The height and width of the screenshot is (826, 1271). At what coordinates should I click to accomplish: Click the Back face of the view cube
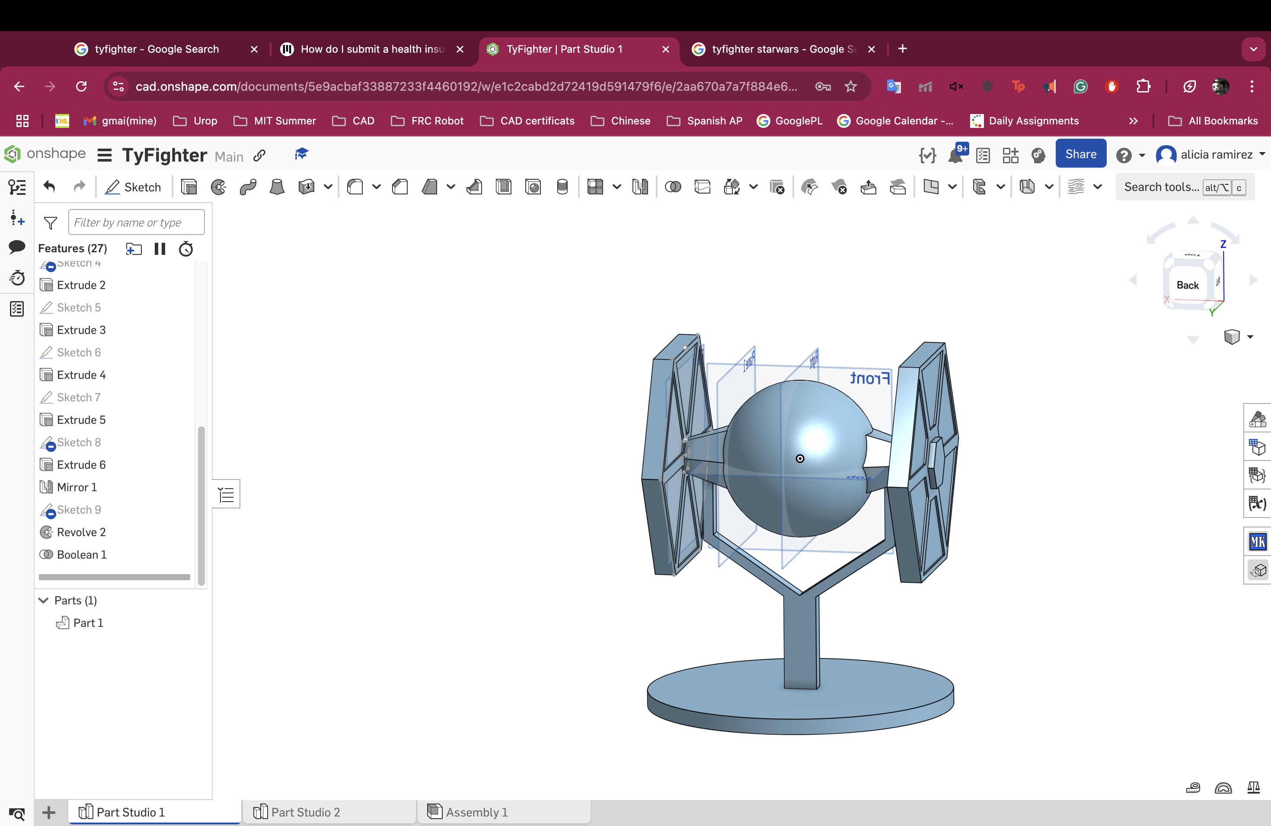[1188, 285]
